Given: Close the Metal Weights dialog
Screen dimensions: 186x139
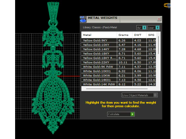Looking at the screenshot, I should click(x=159, y=19).
